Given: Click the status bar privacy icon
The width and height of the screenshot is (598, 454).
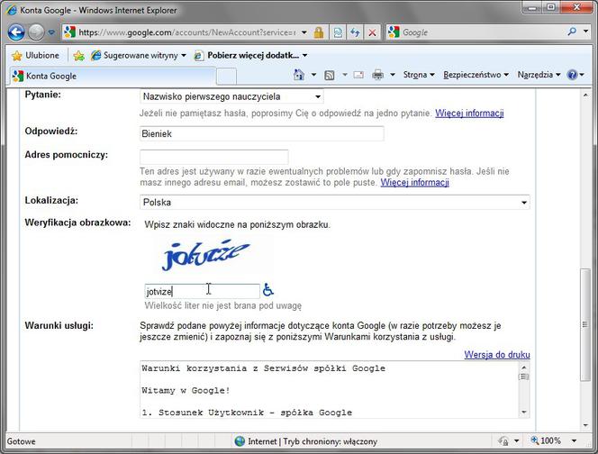Looking at the screenshot, I should tap(503, 441).
